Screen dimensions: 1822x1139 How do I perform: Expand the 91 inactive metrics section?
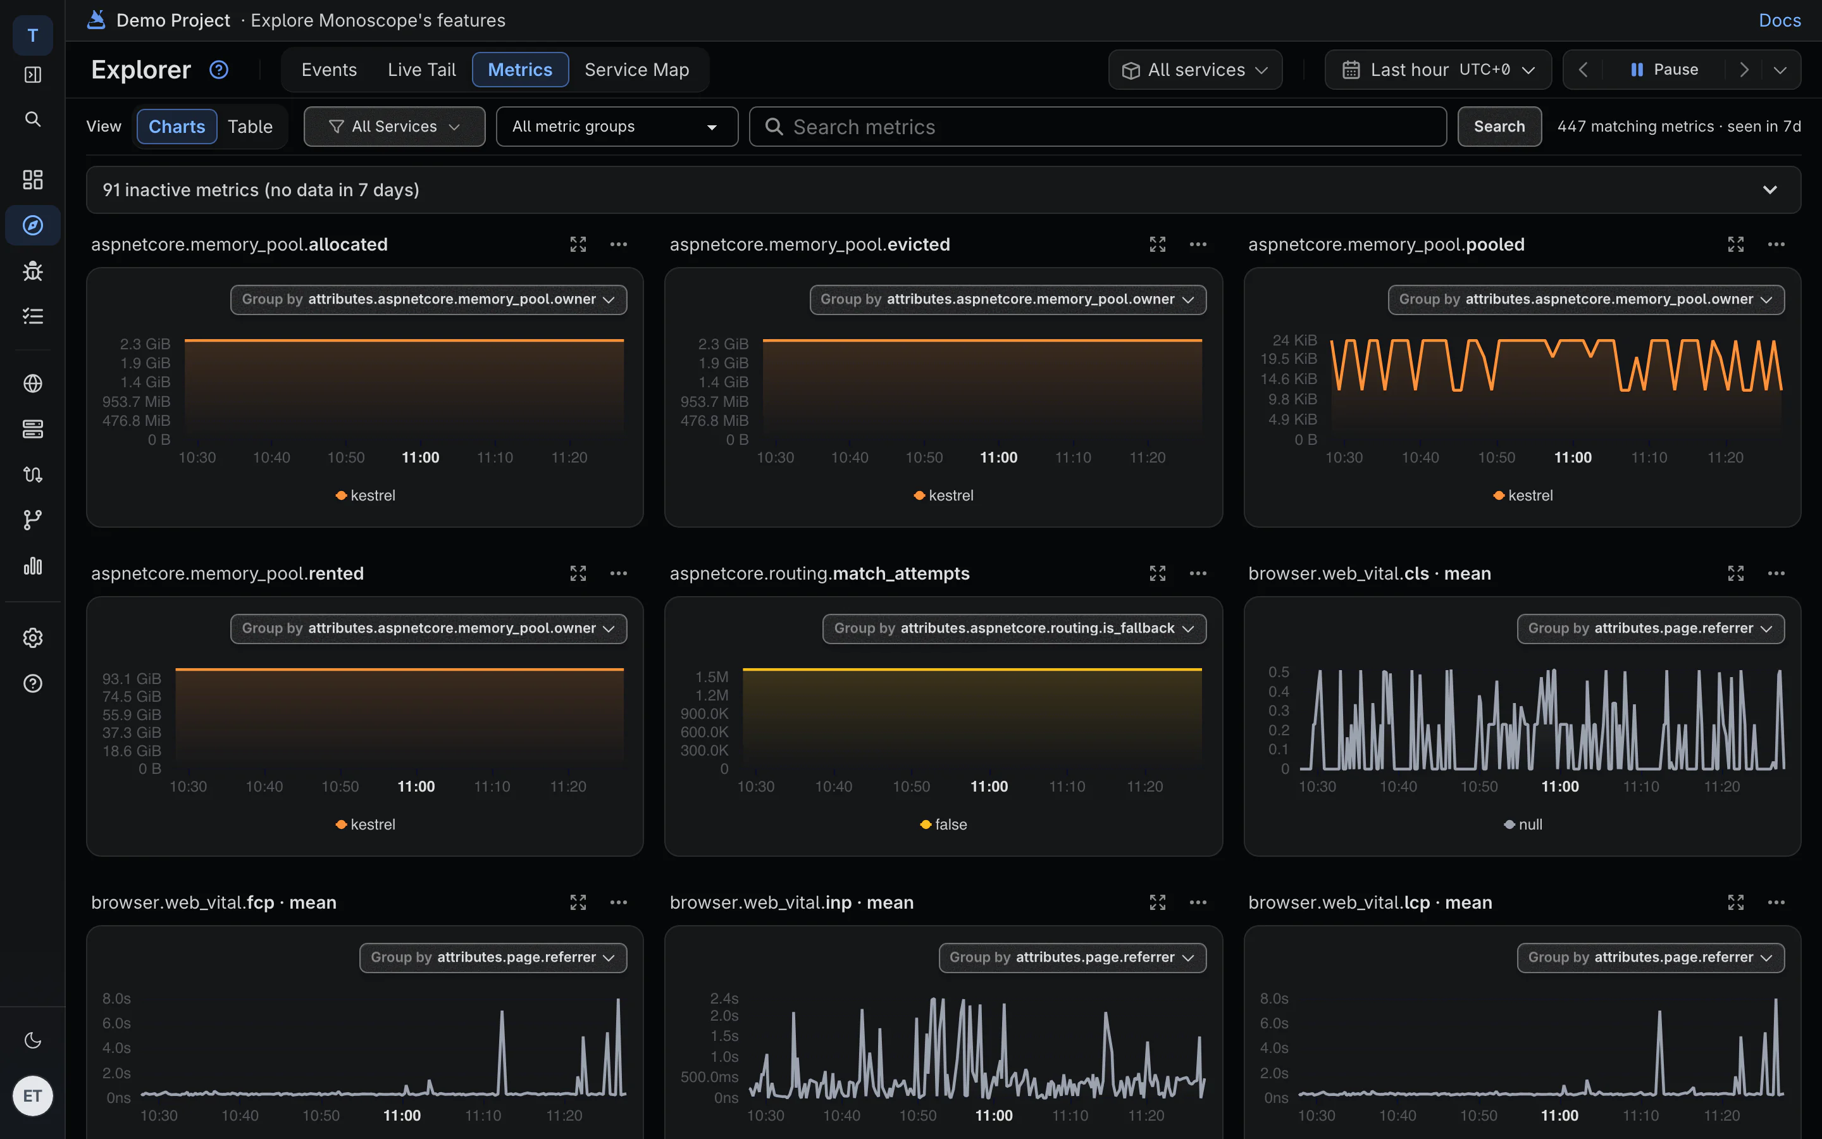[x=943, y=190]
